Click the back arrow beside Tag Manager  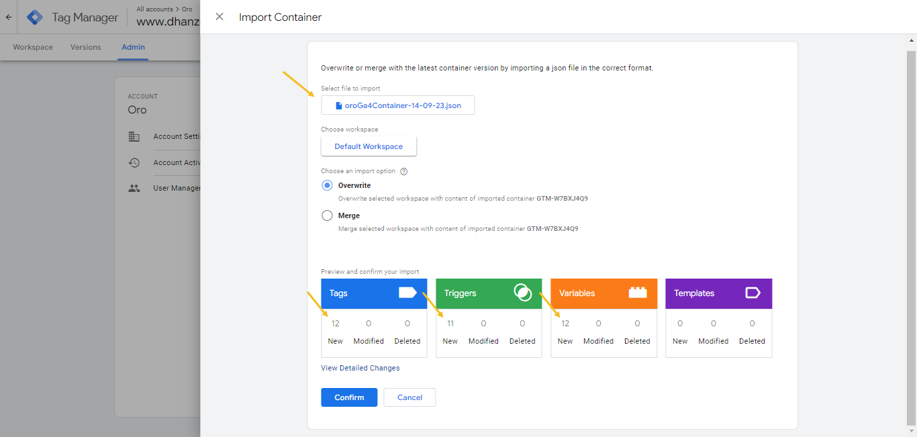coord(9,17)
